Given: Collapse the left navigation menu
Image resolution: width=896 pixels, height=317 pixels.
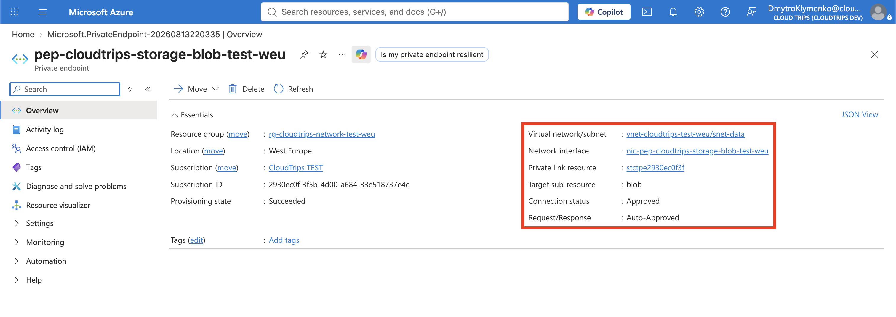Looking at the screenshot, I should [x=148, y=89].
